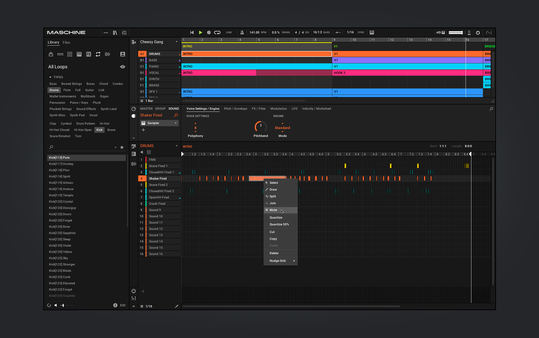This screenshot has width=539, height=338.
Task: Collapse the TYPES section
Action: click(50, 77)
